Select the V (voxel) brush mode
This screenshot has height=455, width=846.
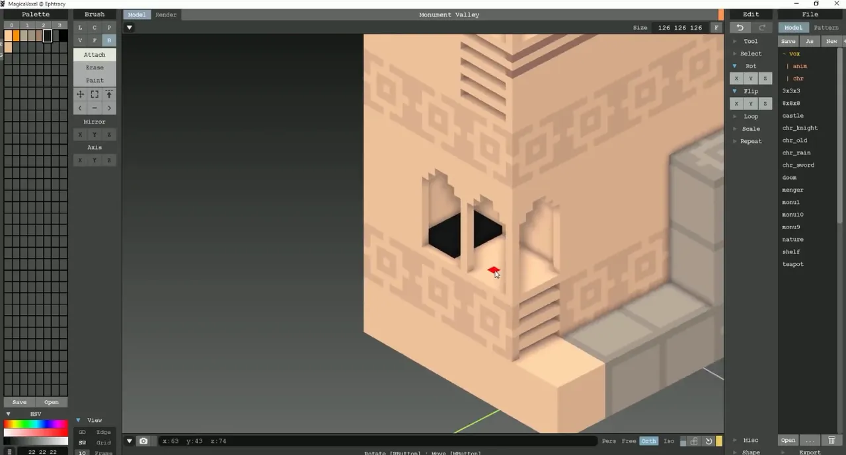80,41
